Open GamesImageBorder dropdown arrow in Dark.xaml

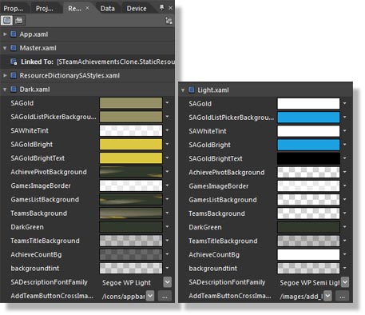pos(167,185)
